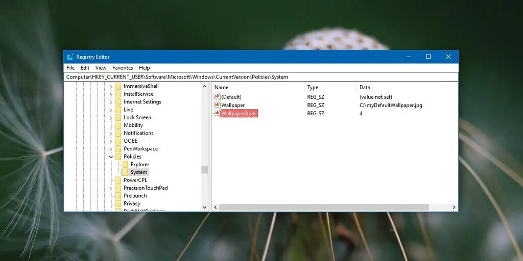Image resolution: width=523 pixels, height=261 pixels.
Task: Click the Explorer folder icon
Action: (125, 165)
